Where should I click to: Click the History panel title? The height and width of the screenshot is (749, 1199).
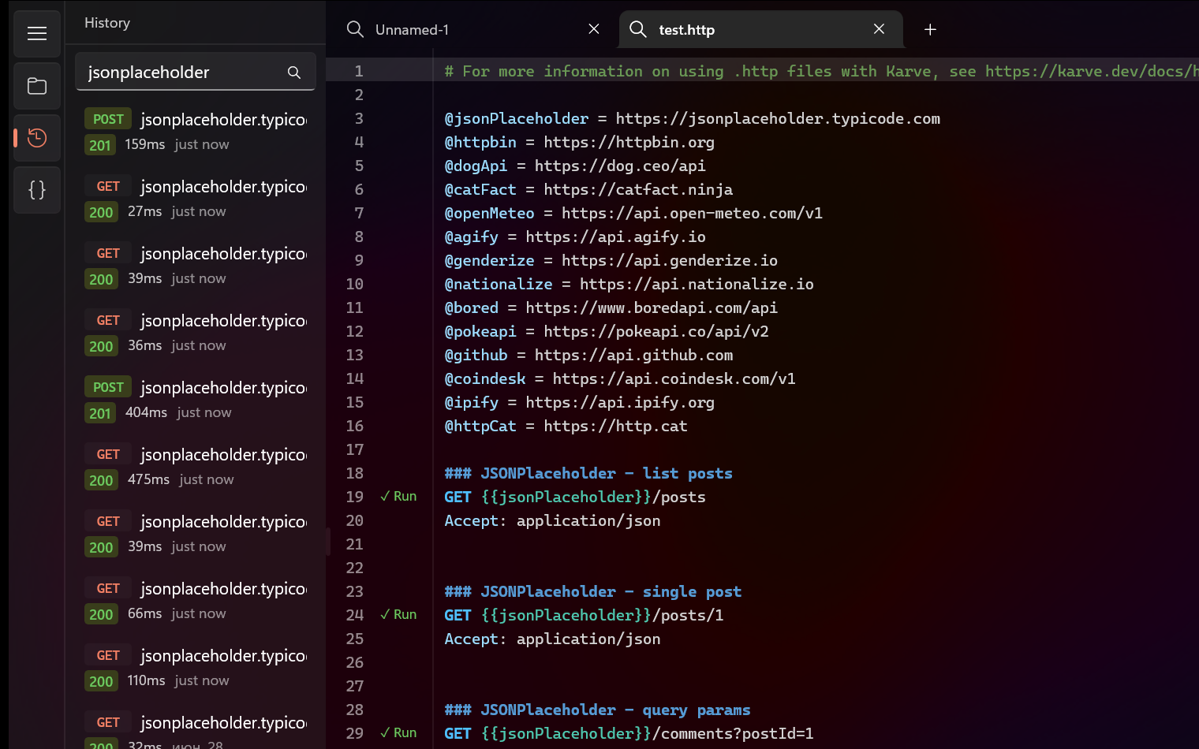point(107,23)
